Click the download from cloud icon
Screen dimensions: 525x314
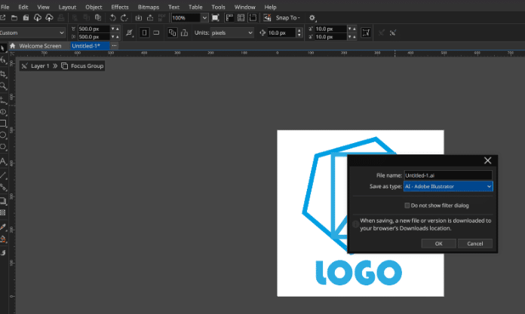coord(38,18)
